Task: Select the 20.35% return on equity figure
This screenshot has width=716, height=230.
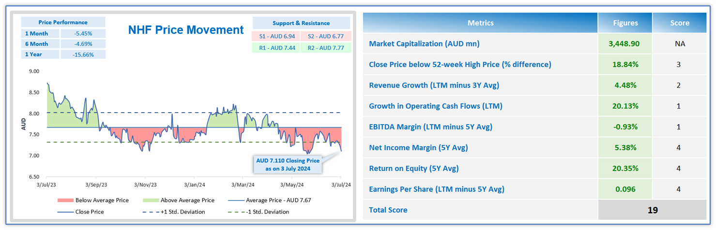Action: tap(625, 168)
